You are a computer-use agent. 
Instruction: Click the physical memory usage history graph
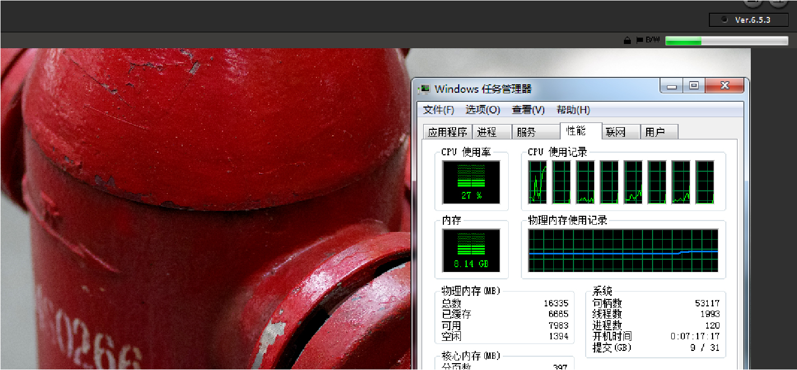tap(623, 250)
